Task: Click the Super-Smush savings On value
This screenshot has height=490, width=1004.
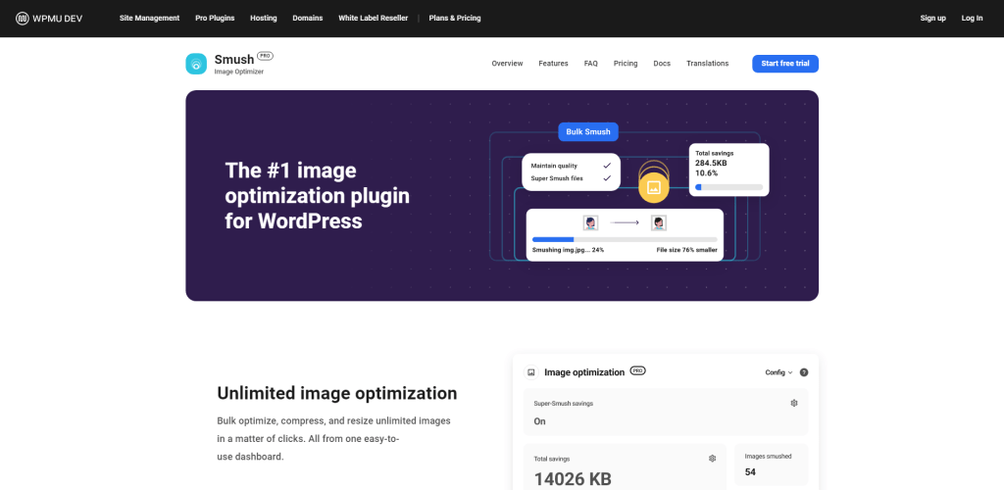Action: pos(540,421)
